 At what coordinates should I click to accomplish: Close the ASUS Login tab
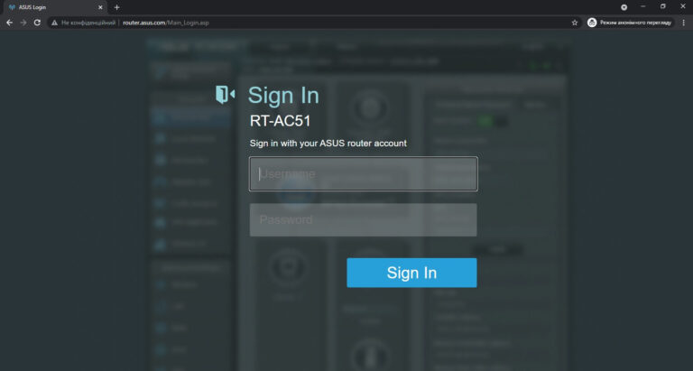coord(101,7)
